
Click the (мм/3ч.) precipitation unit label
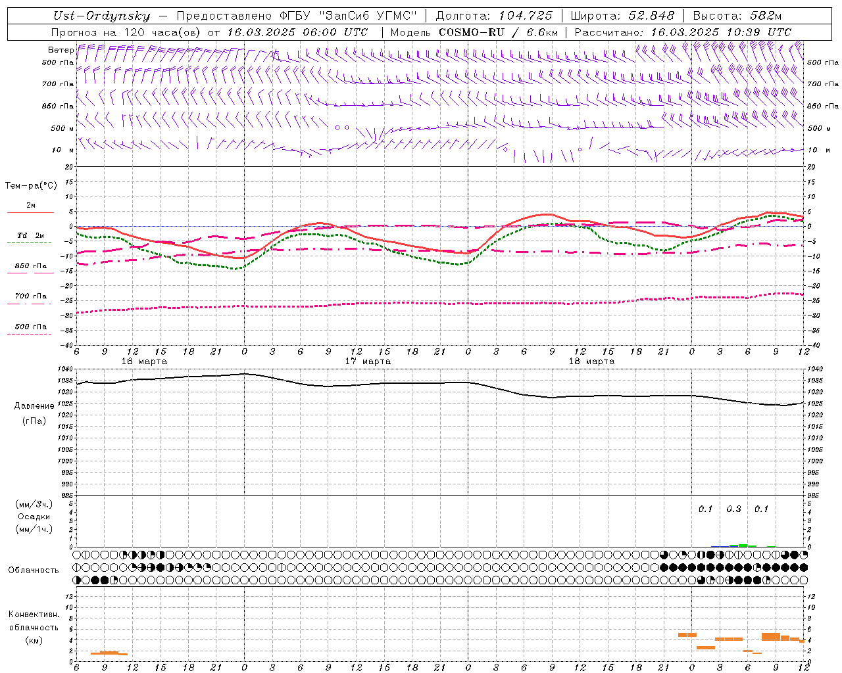[x=34, y=504]
